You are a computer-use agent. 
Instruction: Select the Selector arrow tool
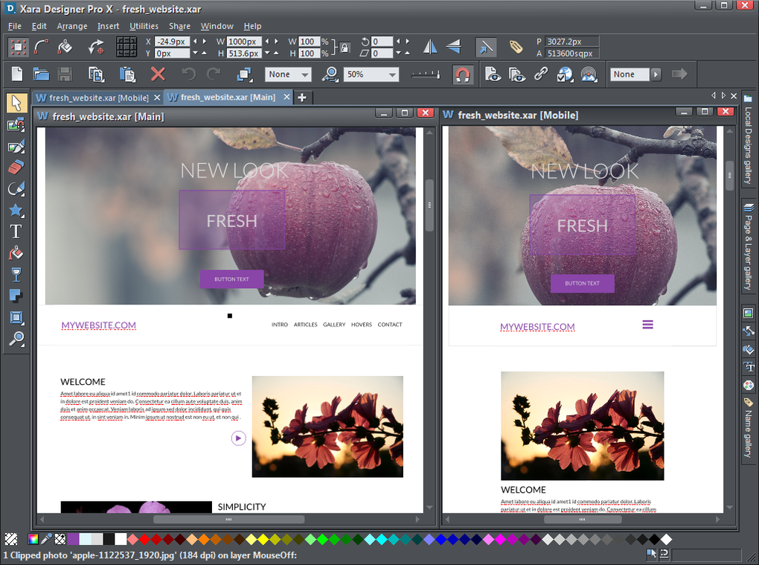[16, 103]
